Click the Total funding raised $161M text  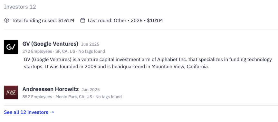click(x=43, y=21)
